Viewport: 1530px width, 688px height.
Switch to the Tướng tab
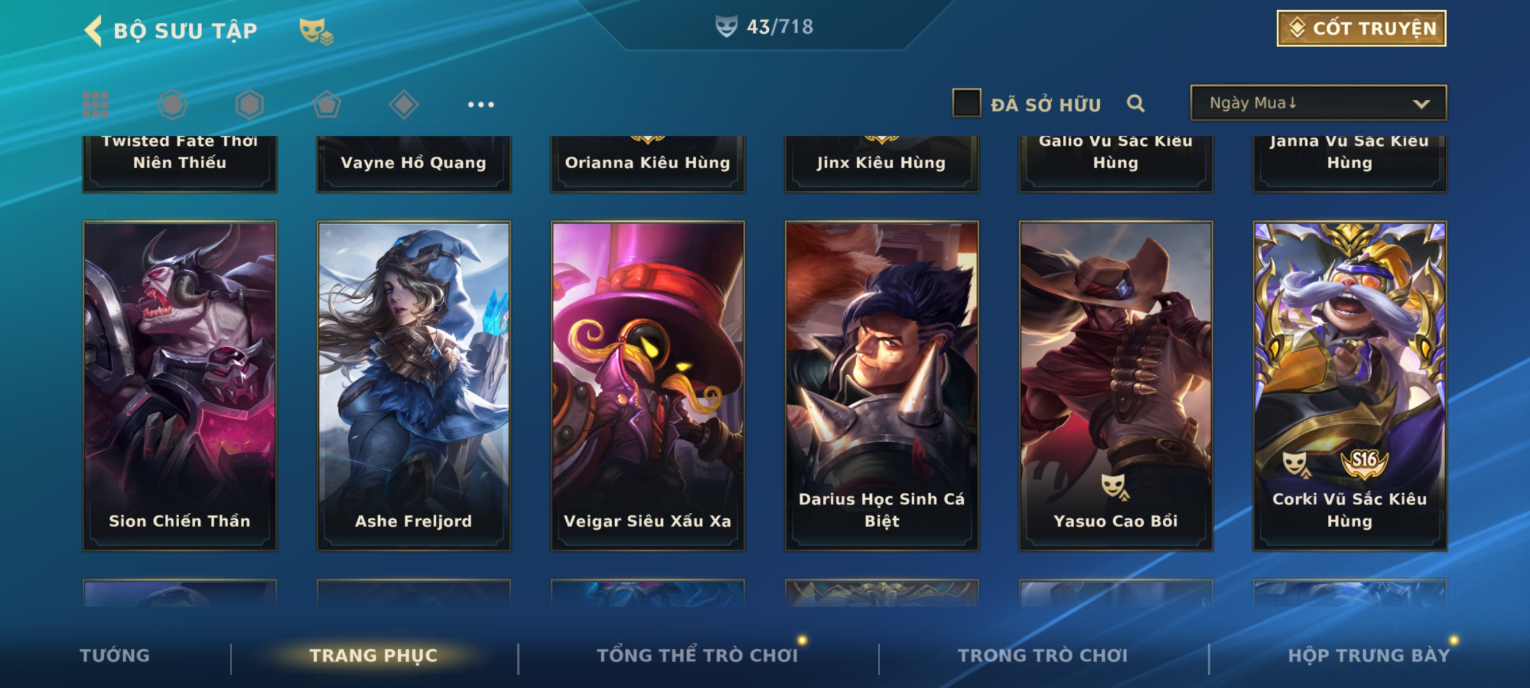(x=115, y=656)
